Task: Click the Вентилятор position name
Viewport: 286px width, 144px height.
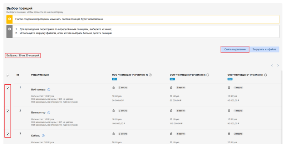Action: click(38, 113)
